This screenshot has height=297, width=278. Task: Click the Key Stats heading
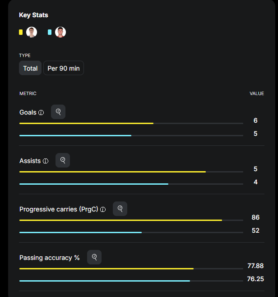(x=33, y=15)
